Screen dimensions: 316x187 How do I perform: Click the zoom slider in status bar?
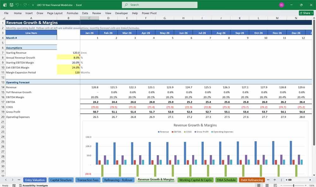(294, 185)
